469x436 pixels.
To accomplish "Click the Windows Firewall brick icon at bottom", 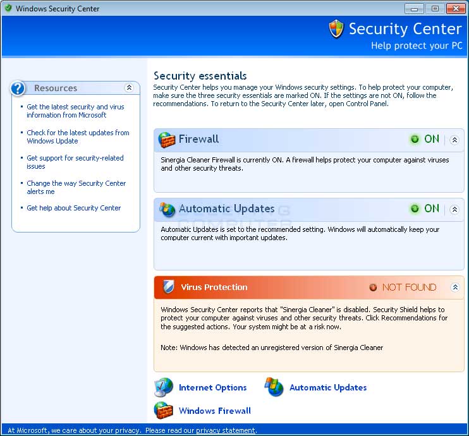I will [x=163, y=411].
